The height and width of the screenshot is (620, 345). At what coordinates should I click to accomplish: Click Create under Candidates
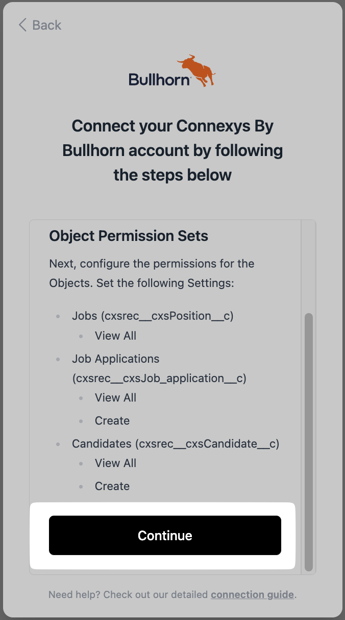112,486
